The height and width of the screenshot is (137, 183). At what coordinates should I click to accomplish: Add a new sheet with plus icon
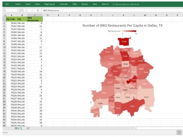28,128
